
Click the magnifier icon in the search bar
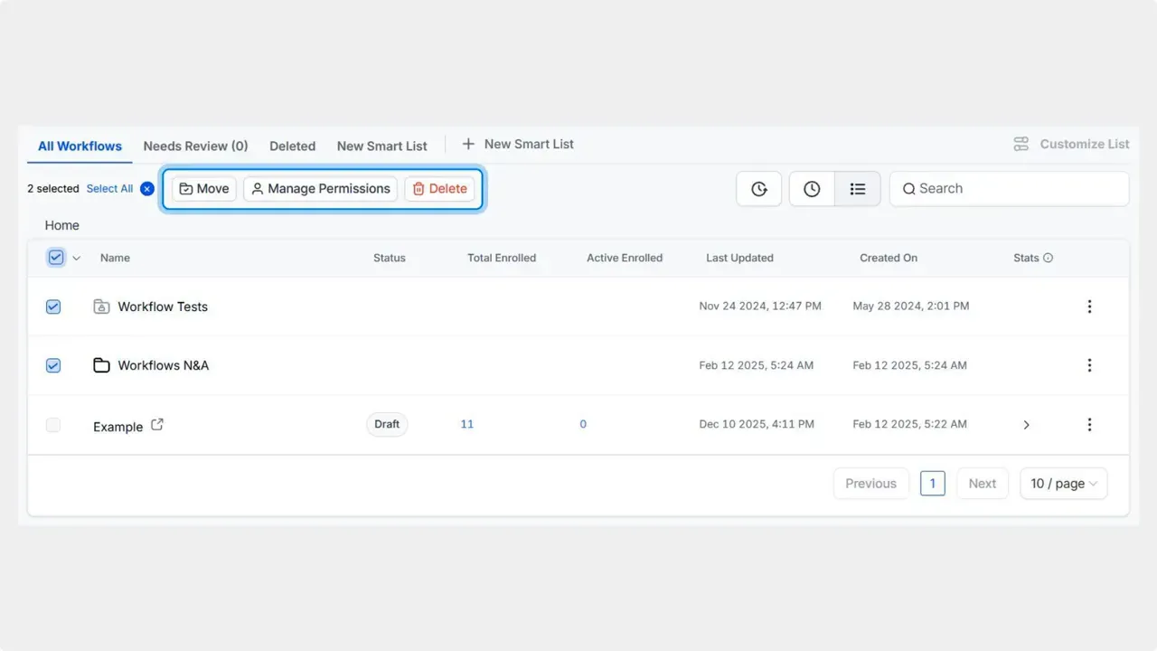click(x=909, y=188)
